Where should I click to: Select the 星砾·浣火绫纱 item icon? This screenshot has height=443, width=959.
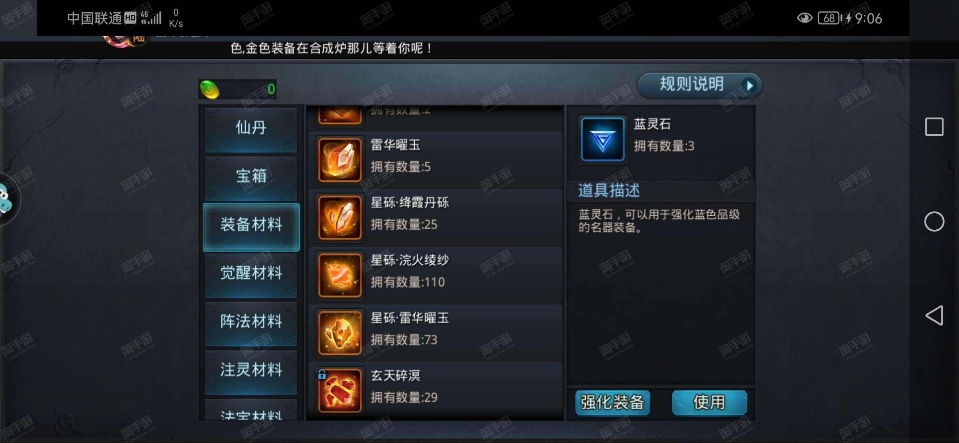tap(340, 275)
